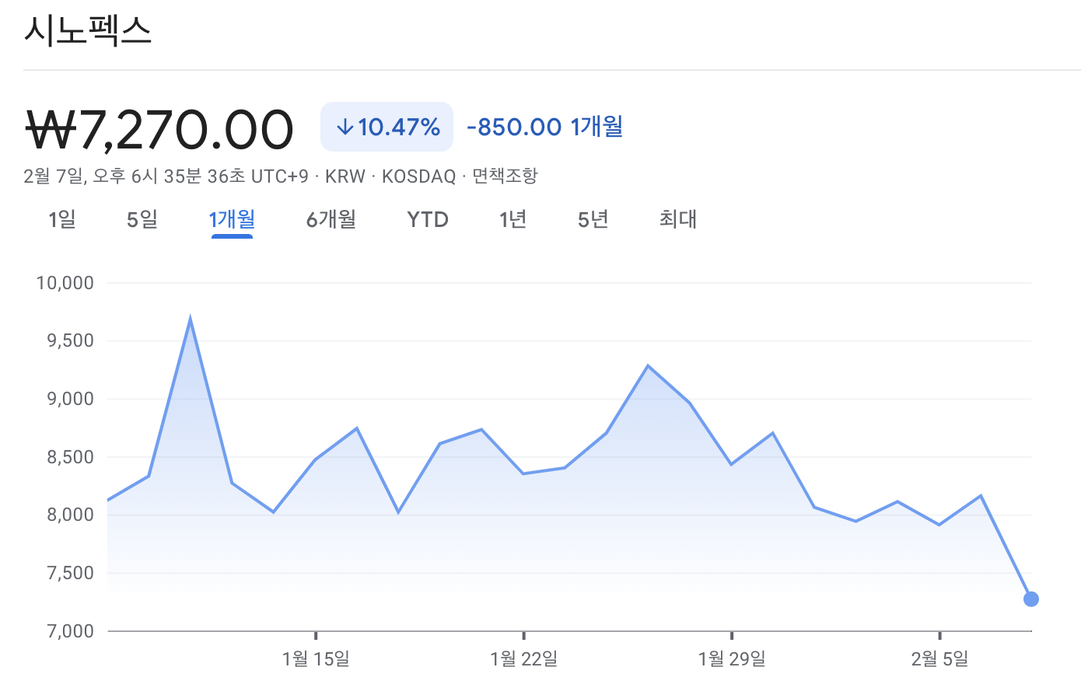This screenshot has width=1081, height=681.
Task: Click the 시노펙스 stock title
Action: coord(87,31)
